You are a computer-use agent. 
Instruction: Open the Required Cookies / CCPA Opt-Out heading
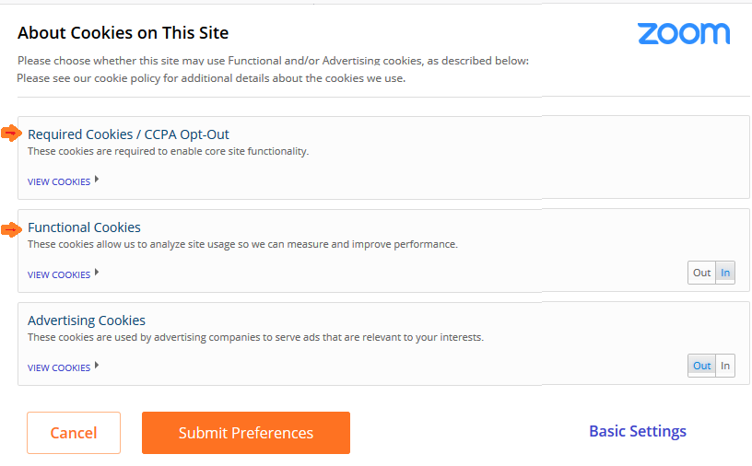(128, 134)
